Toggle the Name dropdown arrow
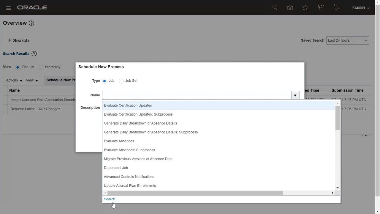Screen dimensions: 380x214 pyautogui.click(x=295, y=95)
